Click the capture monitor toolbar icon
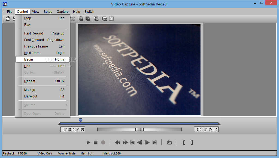Screen dimensions: 279x158 [x=104, y=18]
